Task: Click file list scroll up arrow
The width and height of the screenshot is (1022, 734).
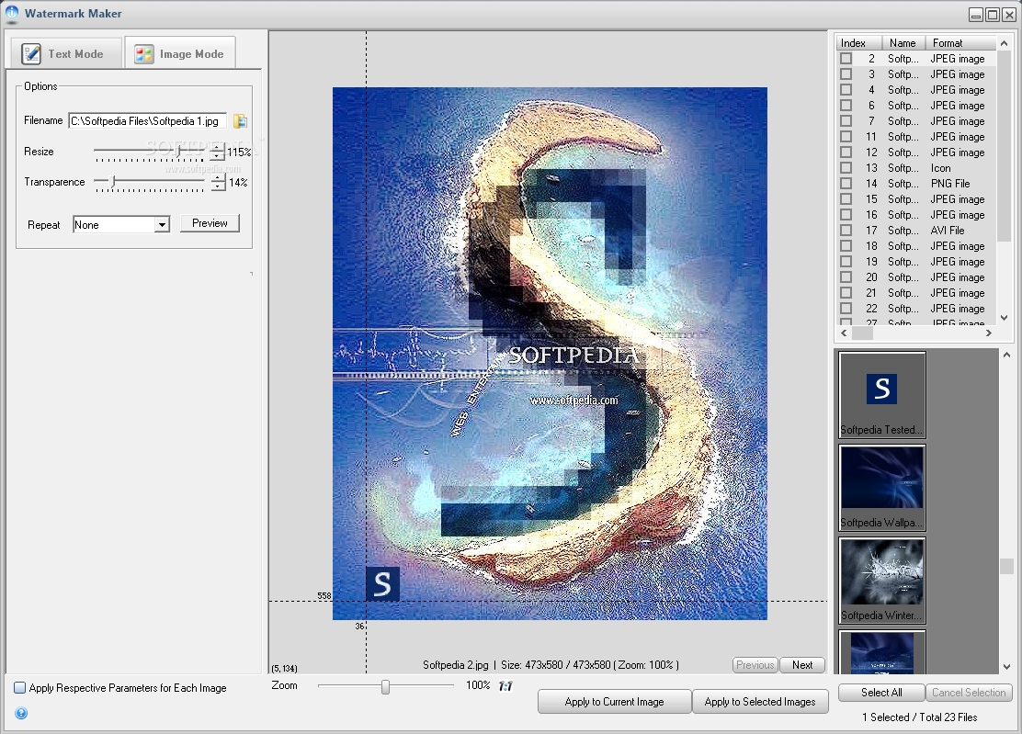Action: click(x=1004, y=43)
